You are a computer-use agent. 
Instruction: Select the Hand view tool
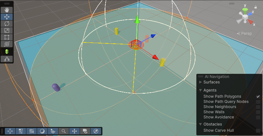[x=7, y=10]
